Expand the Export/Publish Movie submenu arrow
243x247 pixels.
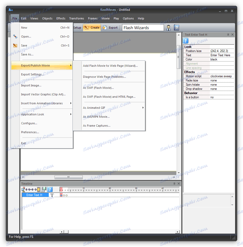tap(71, 65)
